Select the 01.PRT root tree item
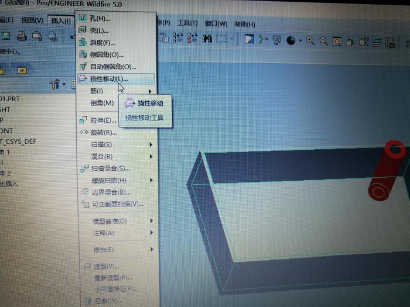The width and height of the screenshot is (410, 307). pyautogui.click(x=10, y=99)
